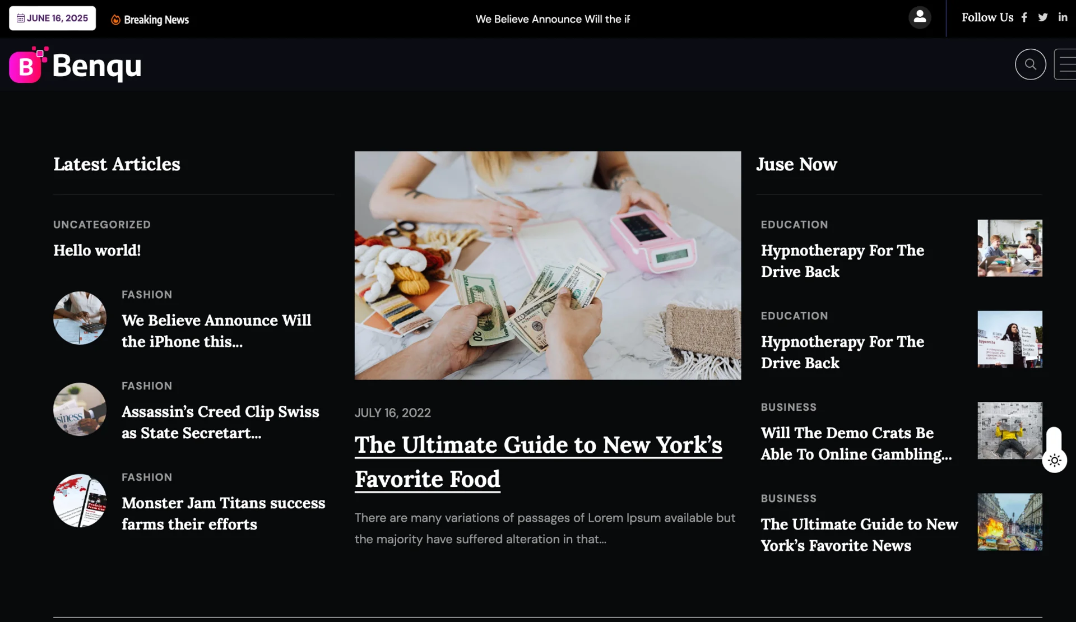1076x622 pixels.
Task: Select the UNCATEGORIZED category label
Action: [102, 225]
